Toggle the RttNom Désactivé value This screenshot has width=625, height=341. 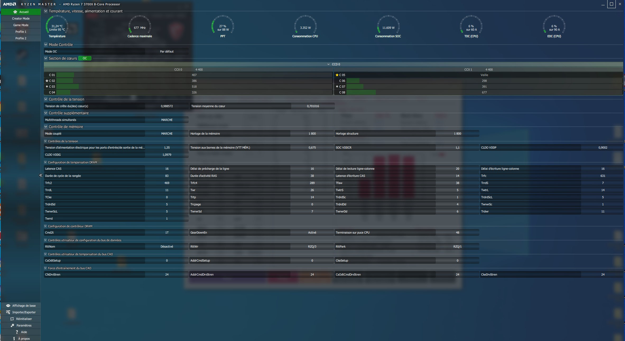point(167,247)
